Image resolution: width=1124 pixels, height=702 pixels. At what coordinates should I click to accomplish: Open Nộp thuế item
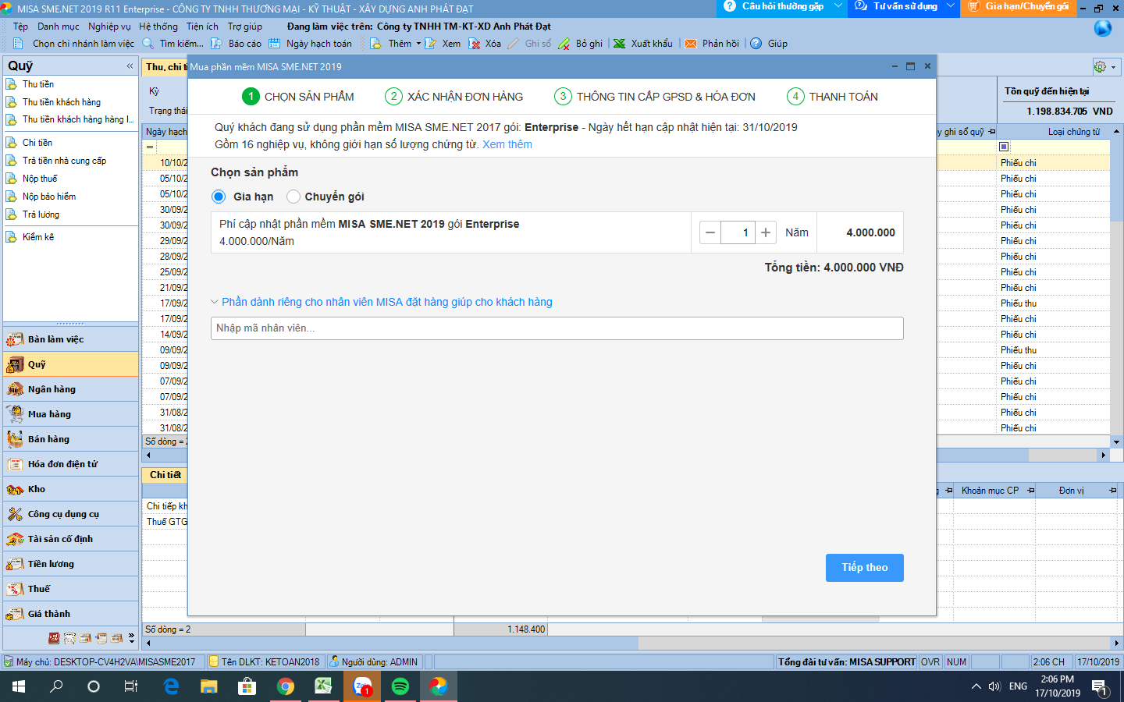point(40,179)
